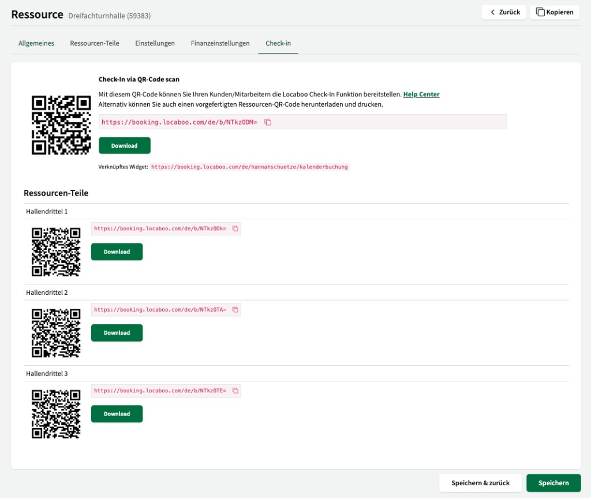Select the Check-in tab
The image size is (591, 498).
(278, 43)
